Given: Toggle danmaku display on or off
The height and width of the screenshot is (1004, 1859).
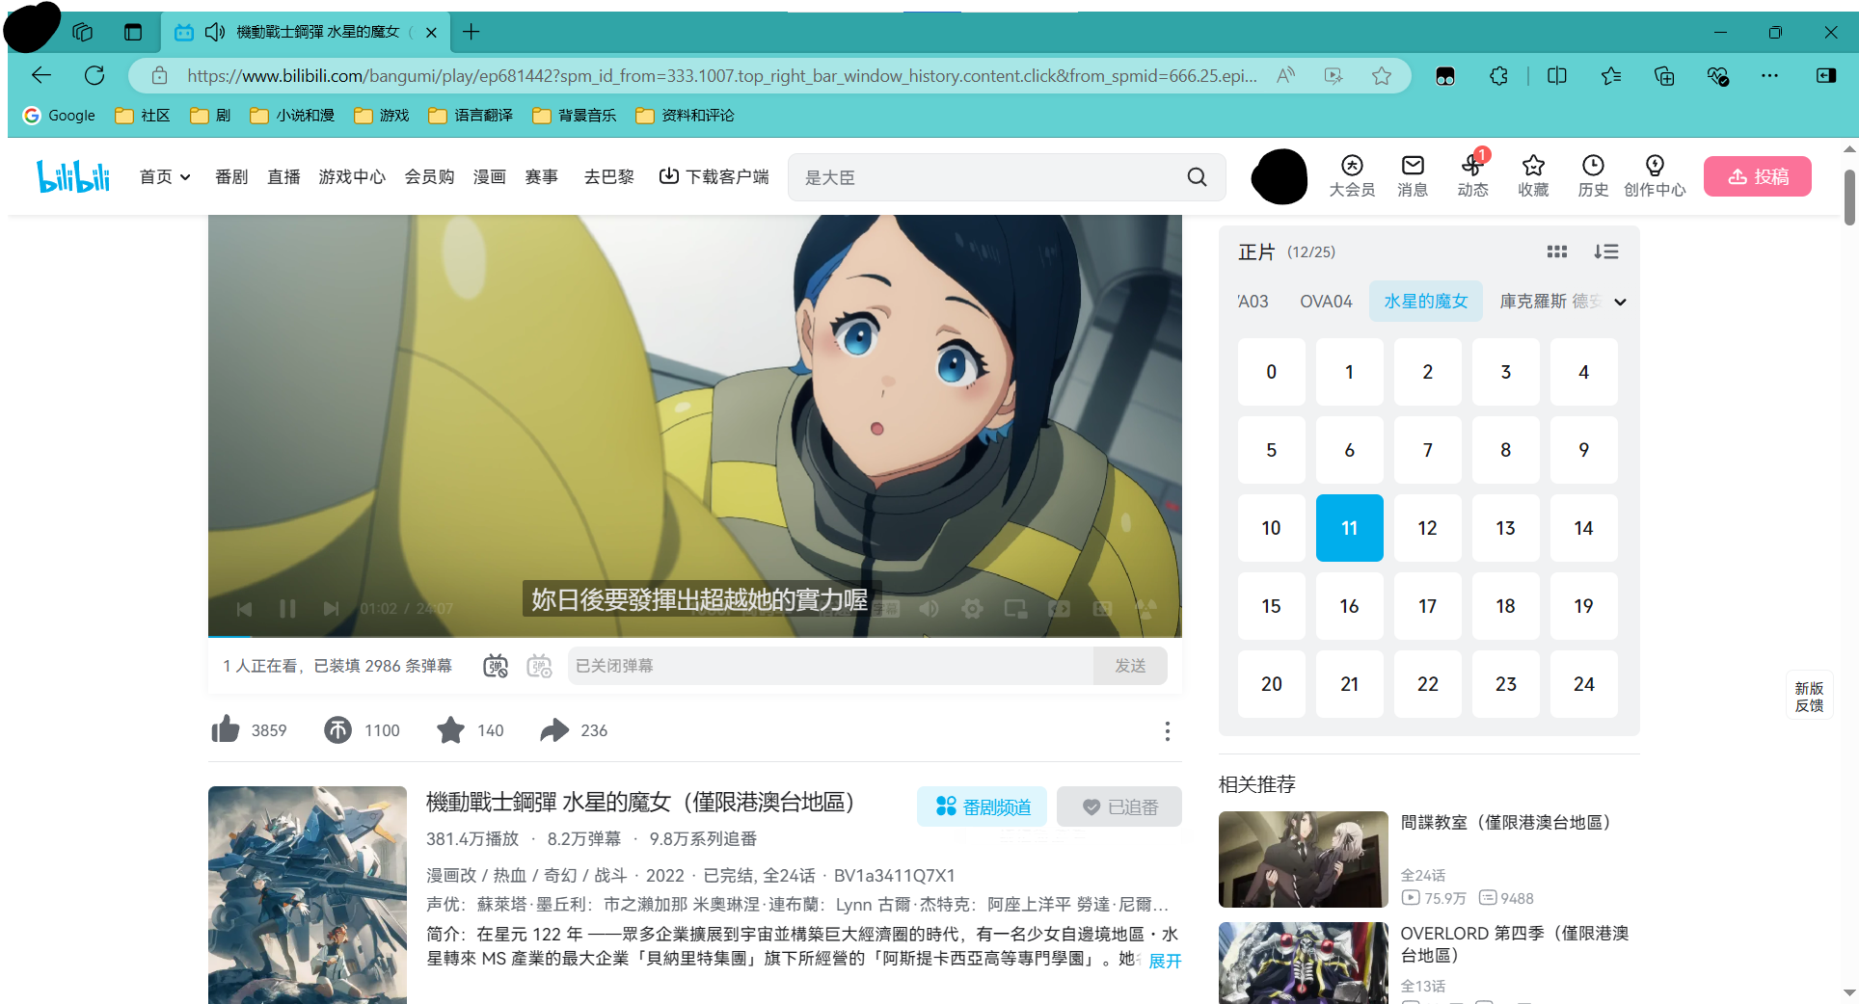Looking at the screenshot, I should tap(496, 666).
